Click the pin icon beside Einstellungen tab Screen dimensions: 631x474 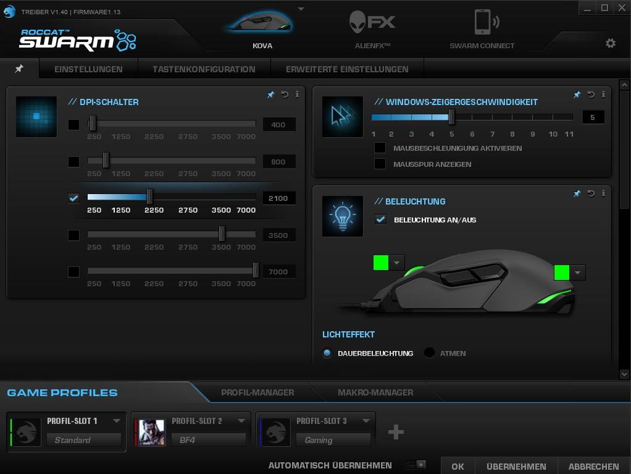tap(19, 69)
